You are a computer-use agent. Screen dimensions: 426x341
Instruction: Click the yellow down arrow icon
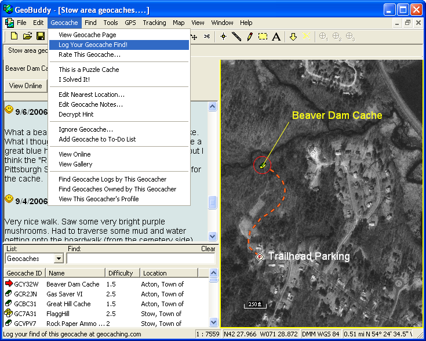[293, 37]
